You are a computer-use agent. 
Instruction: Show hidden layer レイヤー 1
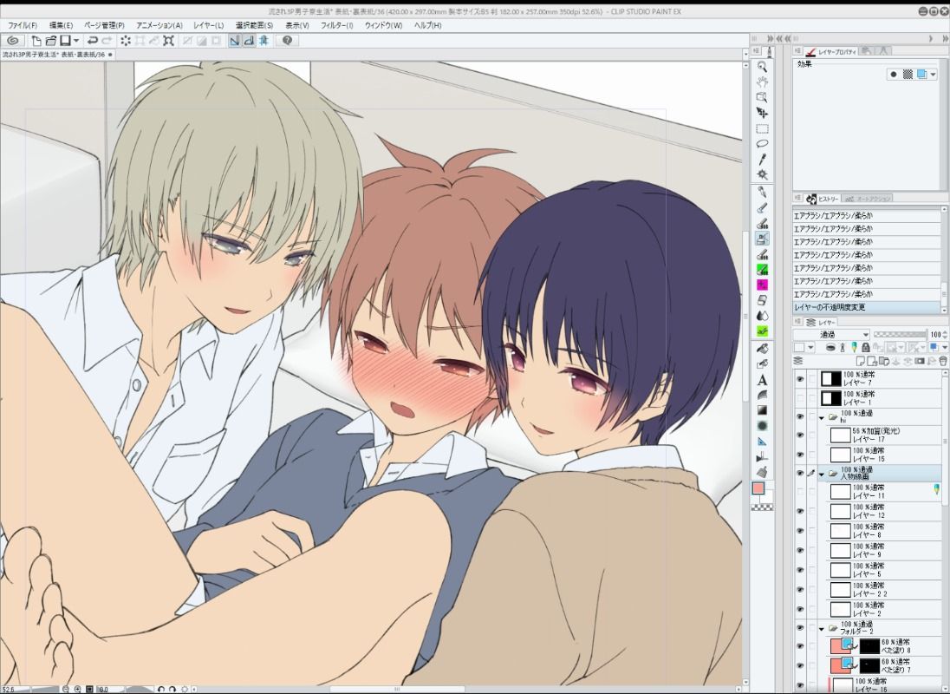[x=800, y=398]
